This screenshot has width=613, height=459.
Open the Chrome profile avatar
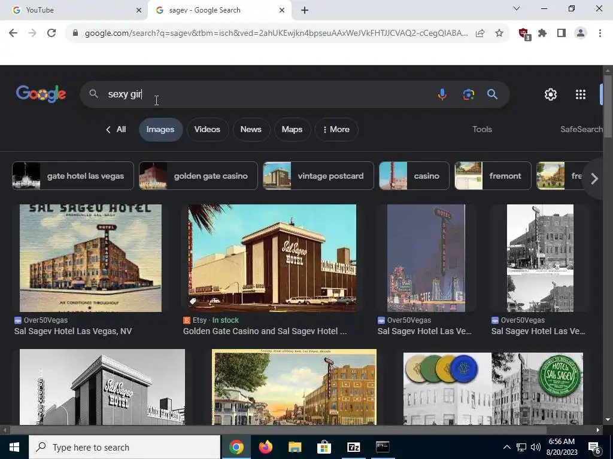pyautogui.click(x=581, y=33)
